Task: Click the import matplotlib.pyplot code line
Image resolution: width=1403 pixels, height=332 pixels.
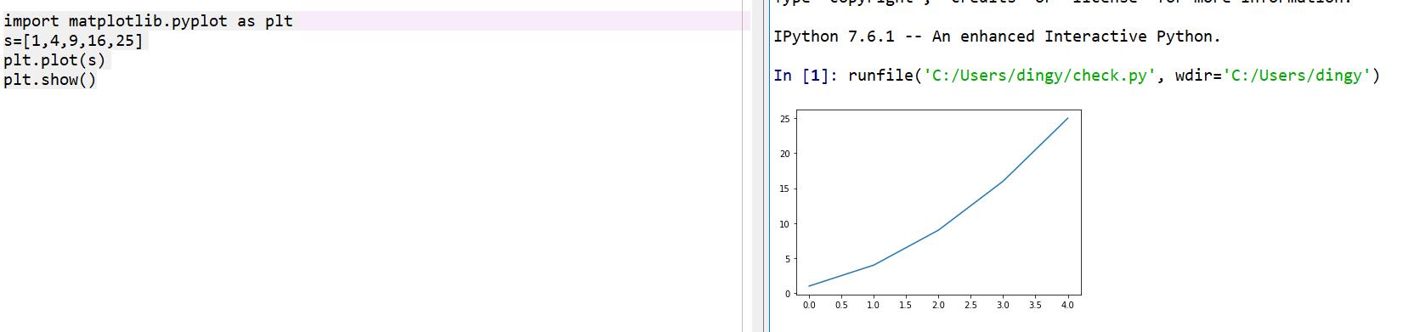Action: pyautogui.click(x=149, y=21)
